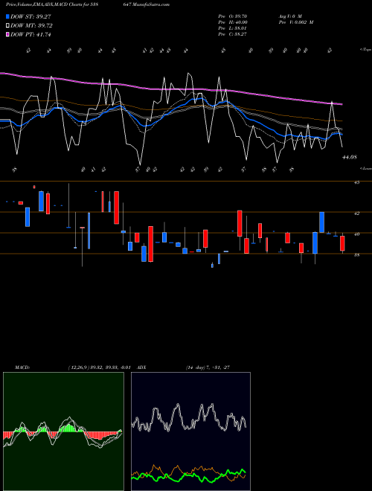Click the '<Tops' label beside the chart
The height and width of the screenshot is (491, 372).
(x=365, y=50)
